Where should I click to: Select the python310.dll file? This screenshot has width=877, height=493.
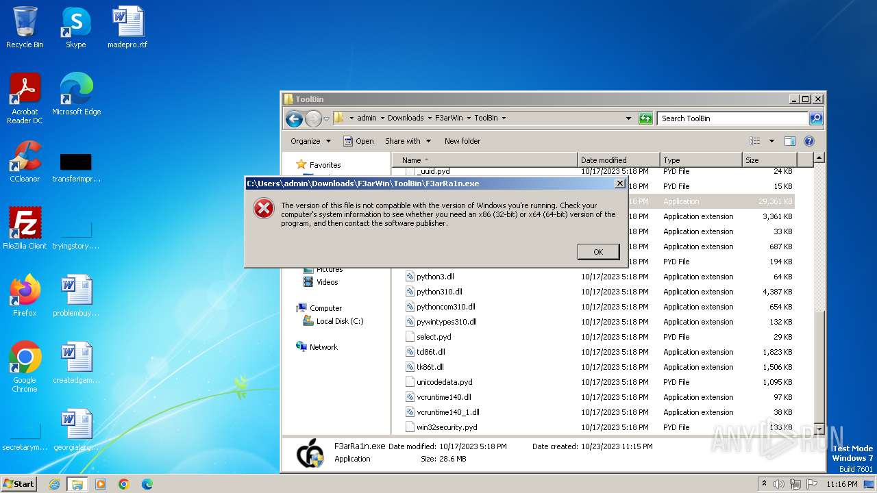point(439,292)
